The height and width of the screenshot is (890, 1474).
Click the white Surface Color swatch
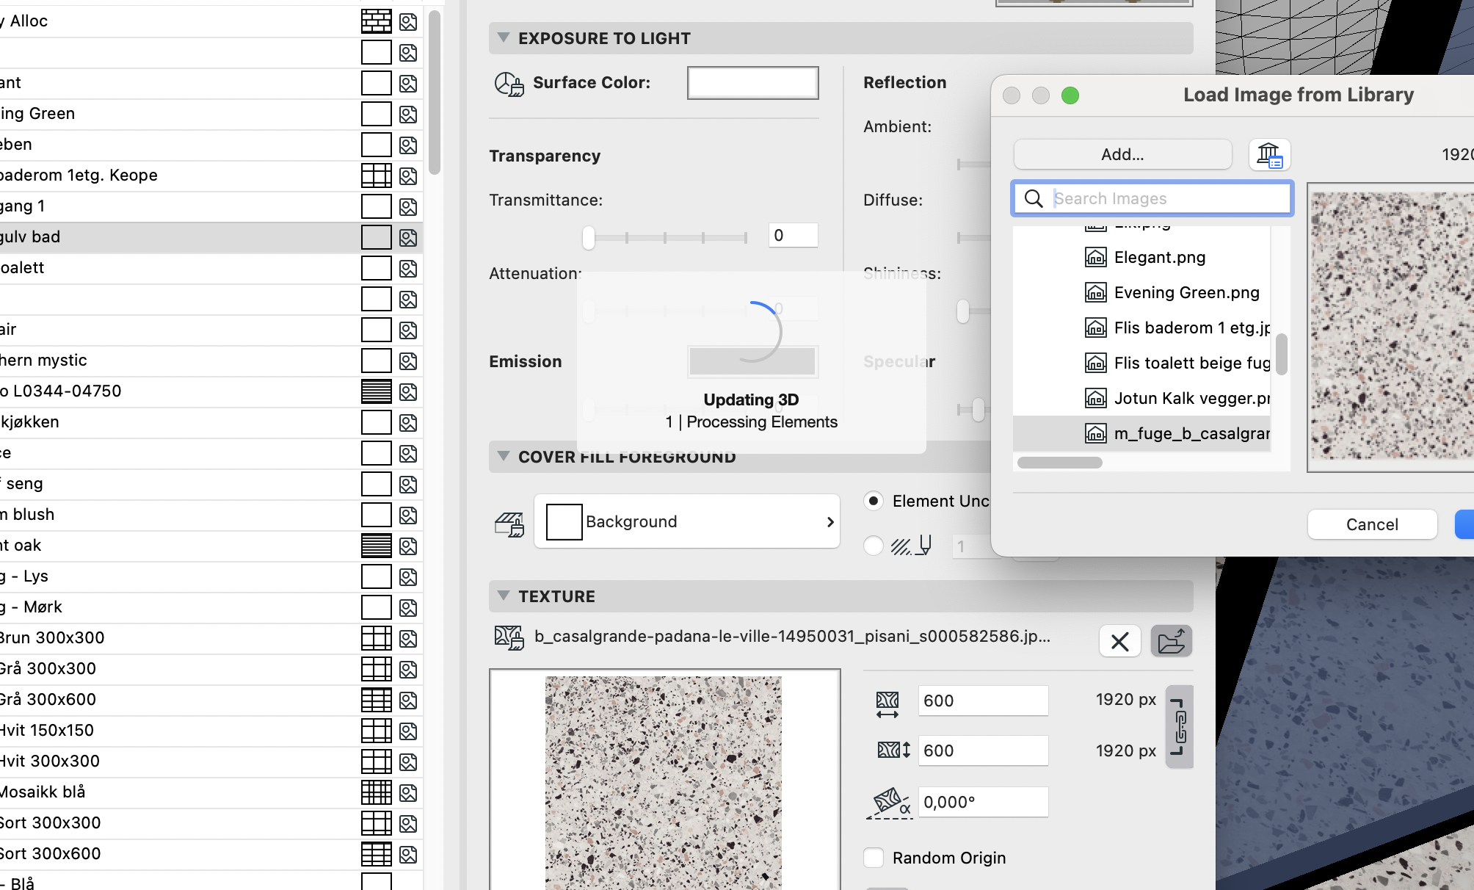pos(752,83)
